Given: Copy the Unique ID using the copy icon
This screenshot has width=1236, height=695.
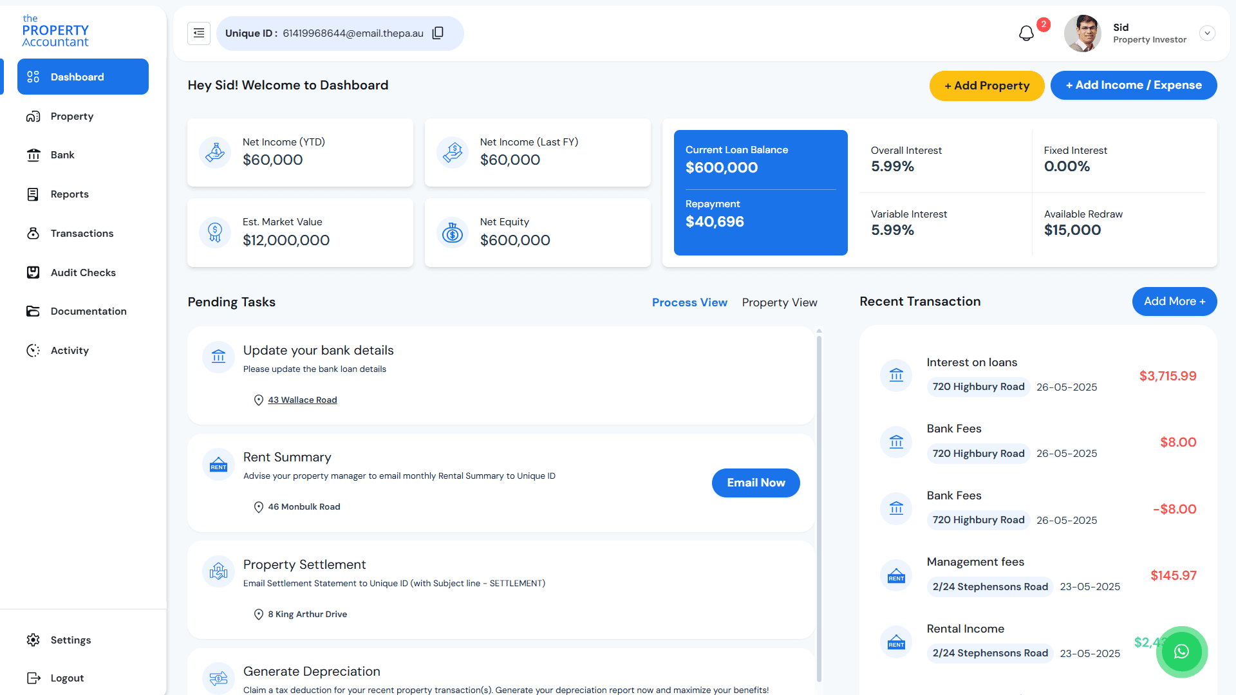Looking at the screenshot, I should pos(438,33).
